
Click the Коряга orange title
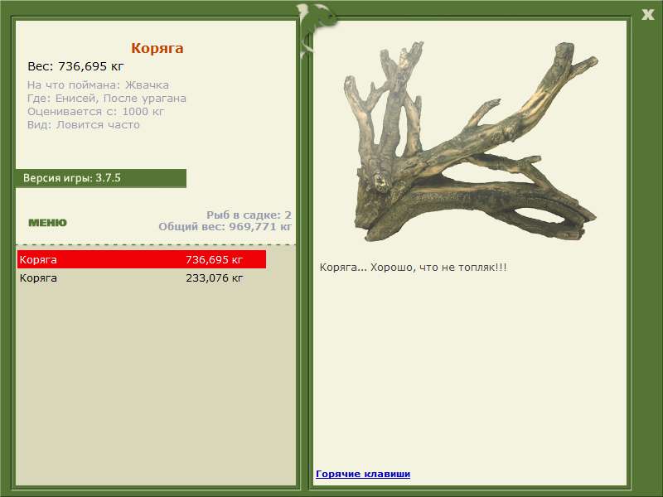pos(157,48)
